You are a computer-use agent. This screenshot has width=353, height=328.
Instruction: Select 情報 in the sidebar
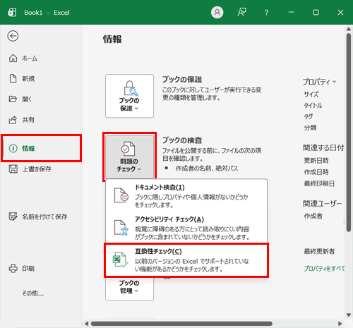[x=41, y=148]
